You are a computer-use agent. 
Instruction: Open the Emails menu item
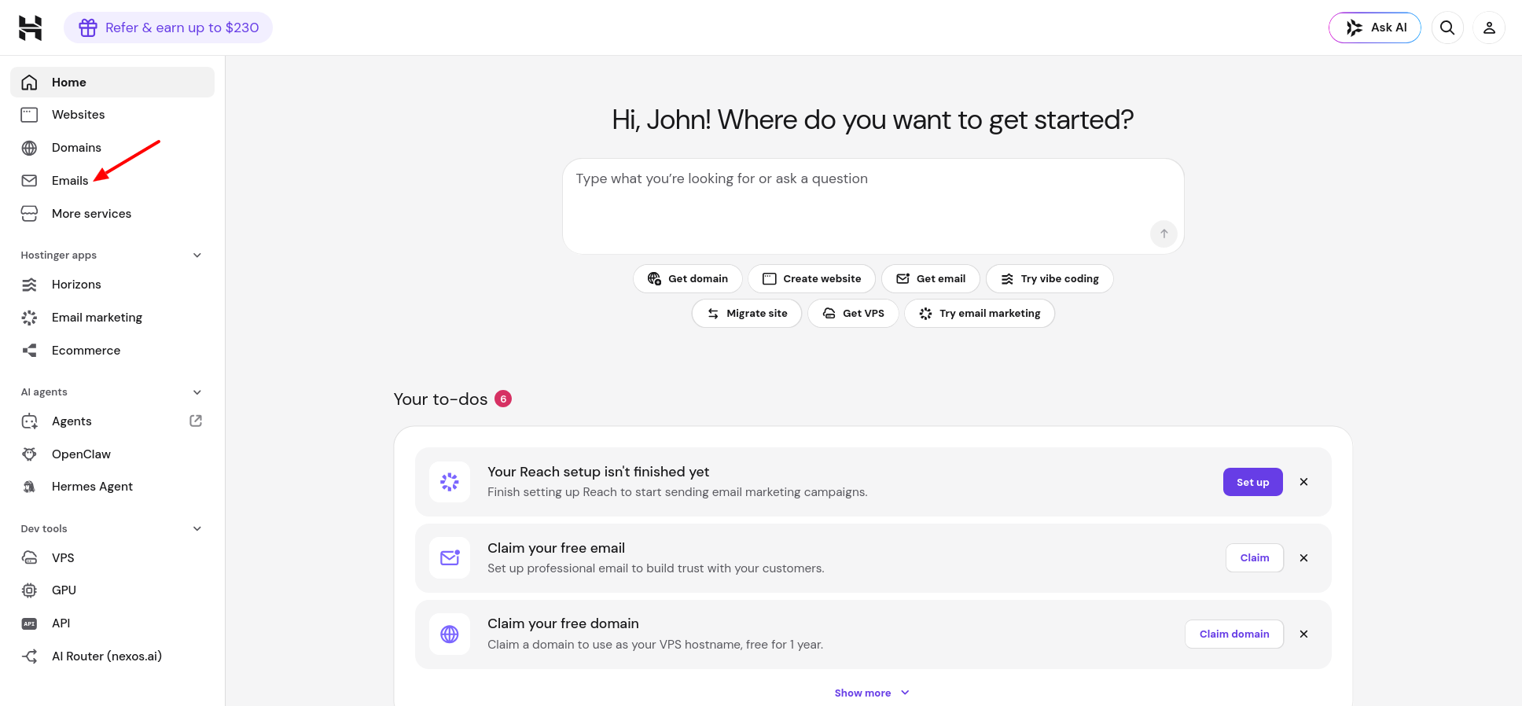tap(112, 181)
